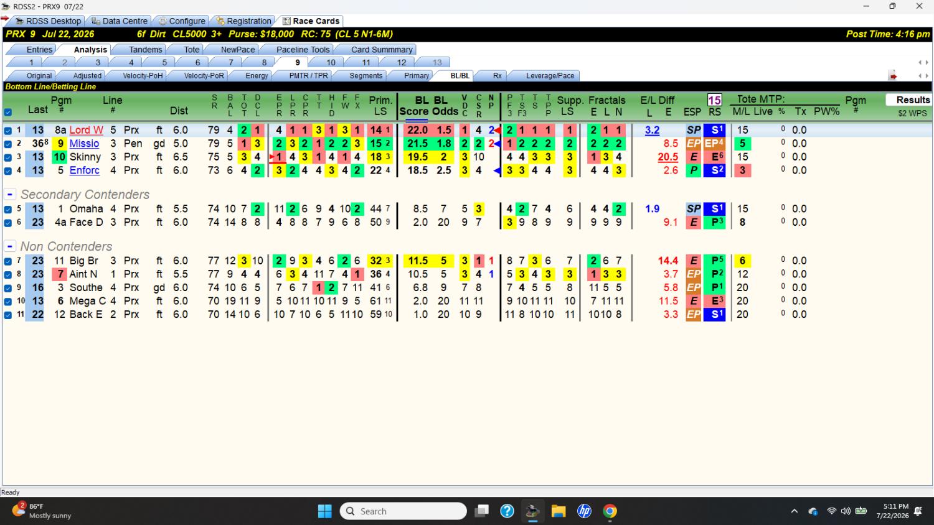
Task: Open the Wi-Fi network tray icon
Action: (x=831, y=511)
